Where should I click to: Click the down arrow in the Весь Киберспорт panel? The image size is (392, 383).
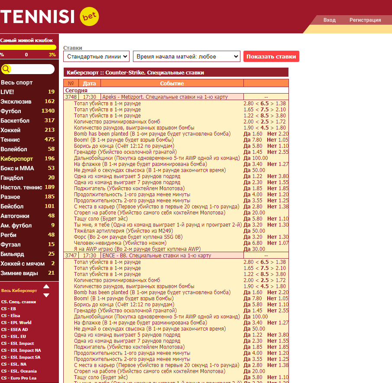pos(46,295)
